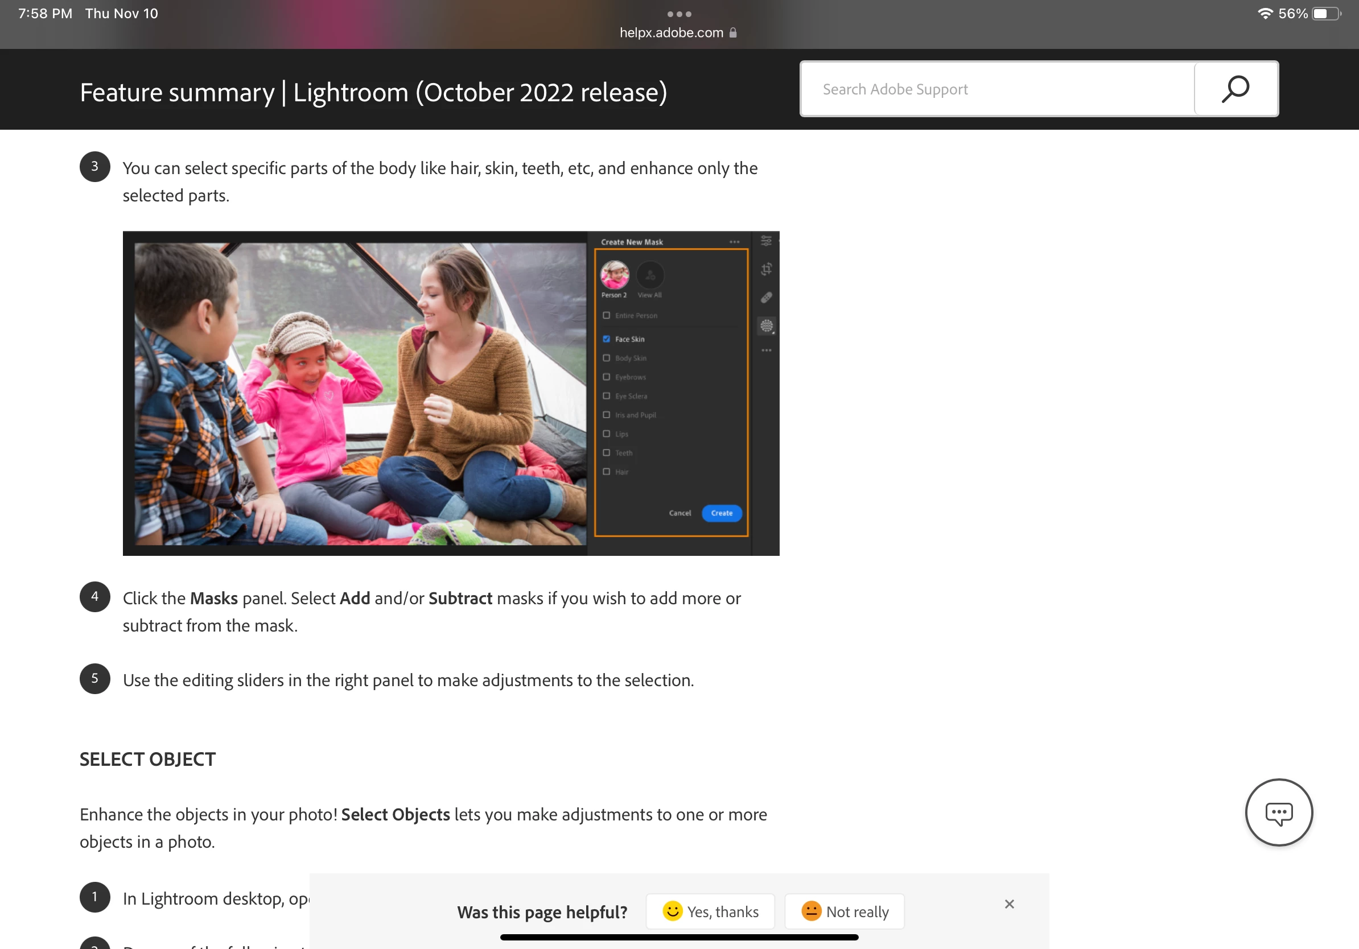Click the search magnifier icon
Screen dimensions: 1359x949
tap(1236, 89)
